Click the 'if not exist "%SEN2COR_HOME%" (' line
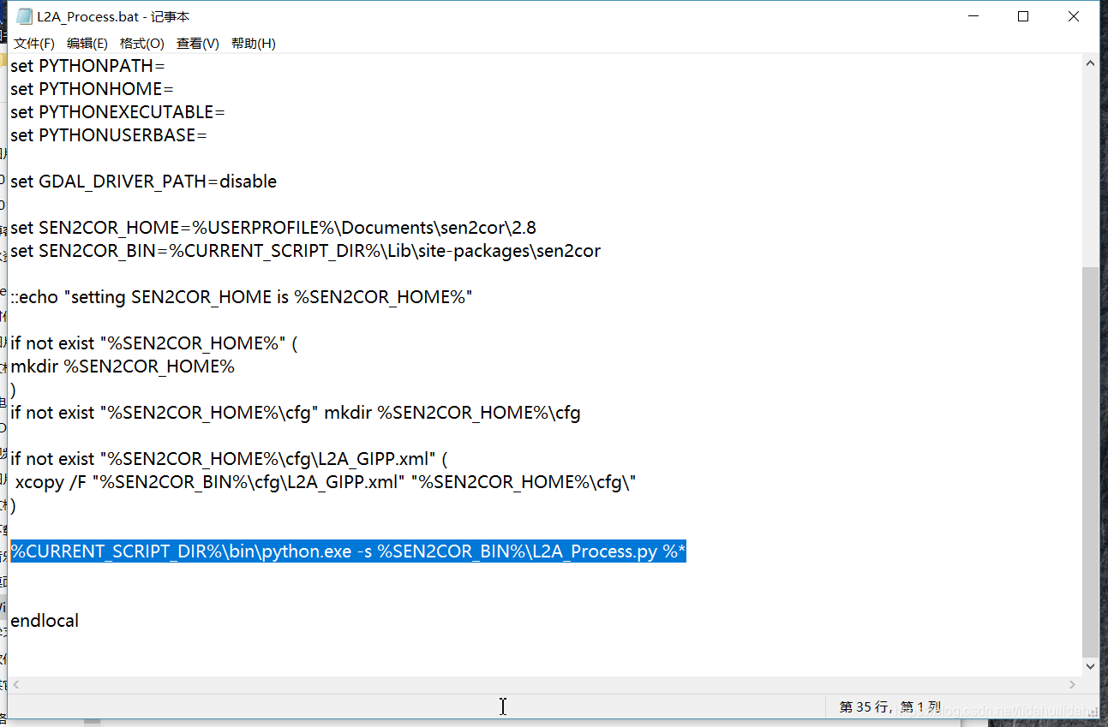 [154, 343]
